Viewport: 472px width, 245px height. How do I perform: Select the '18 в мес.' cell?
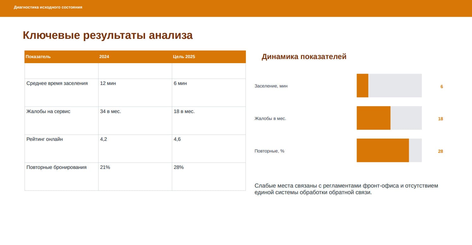pyautogui.click(x=209, y=121)
